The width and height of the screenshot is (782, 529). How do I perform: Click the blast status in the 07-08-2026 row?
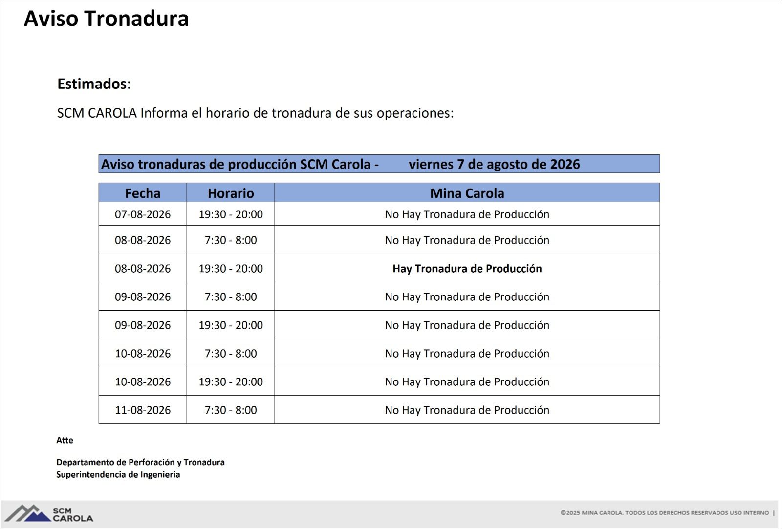coord(467,214)
